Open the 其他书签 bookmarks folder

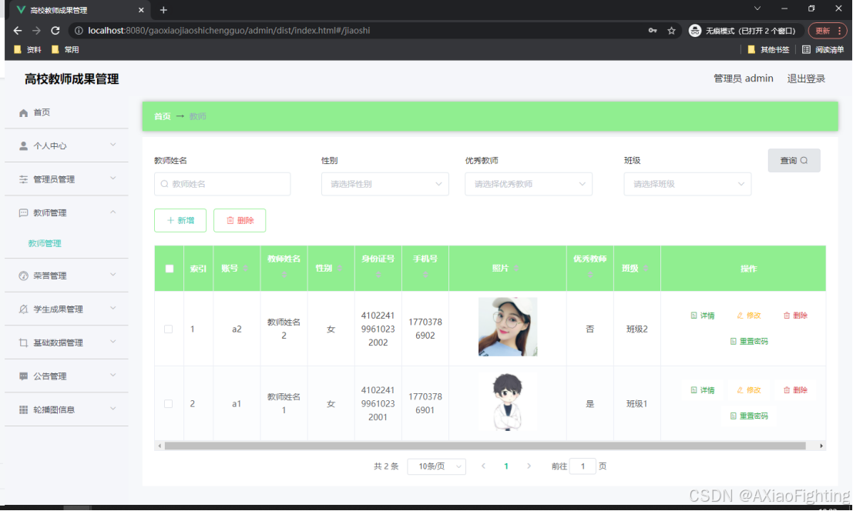768,49
